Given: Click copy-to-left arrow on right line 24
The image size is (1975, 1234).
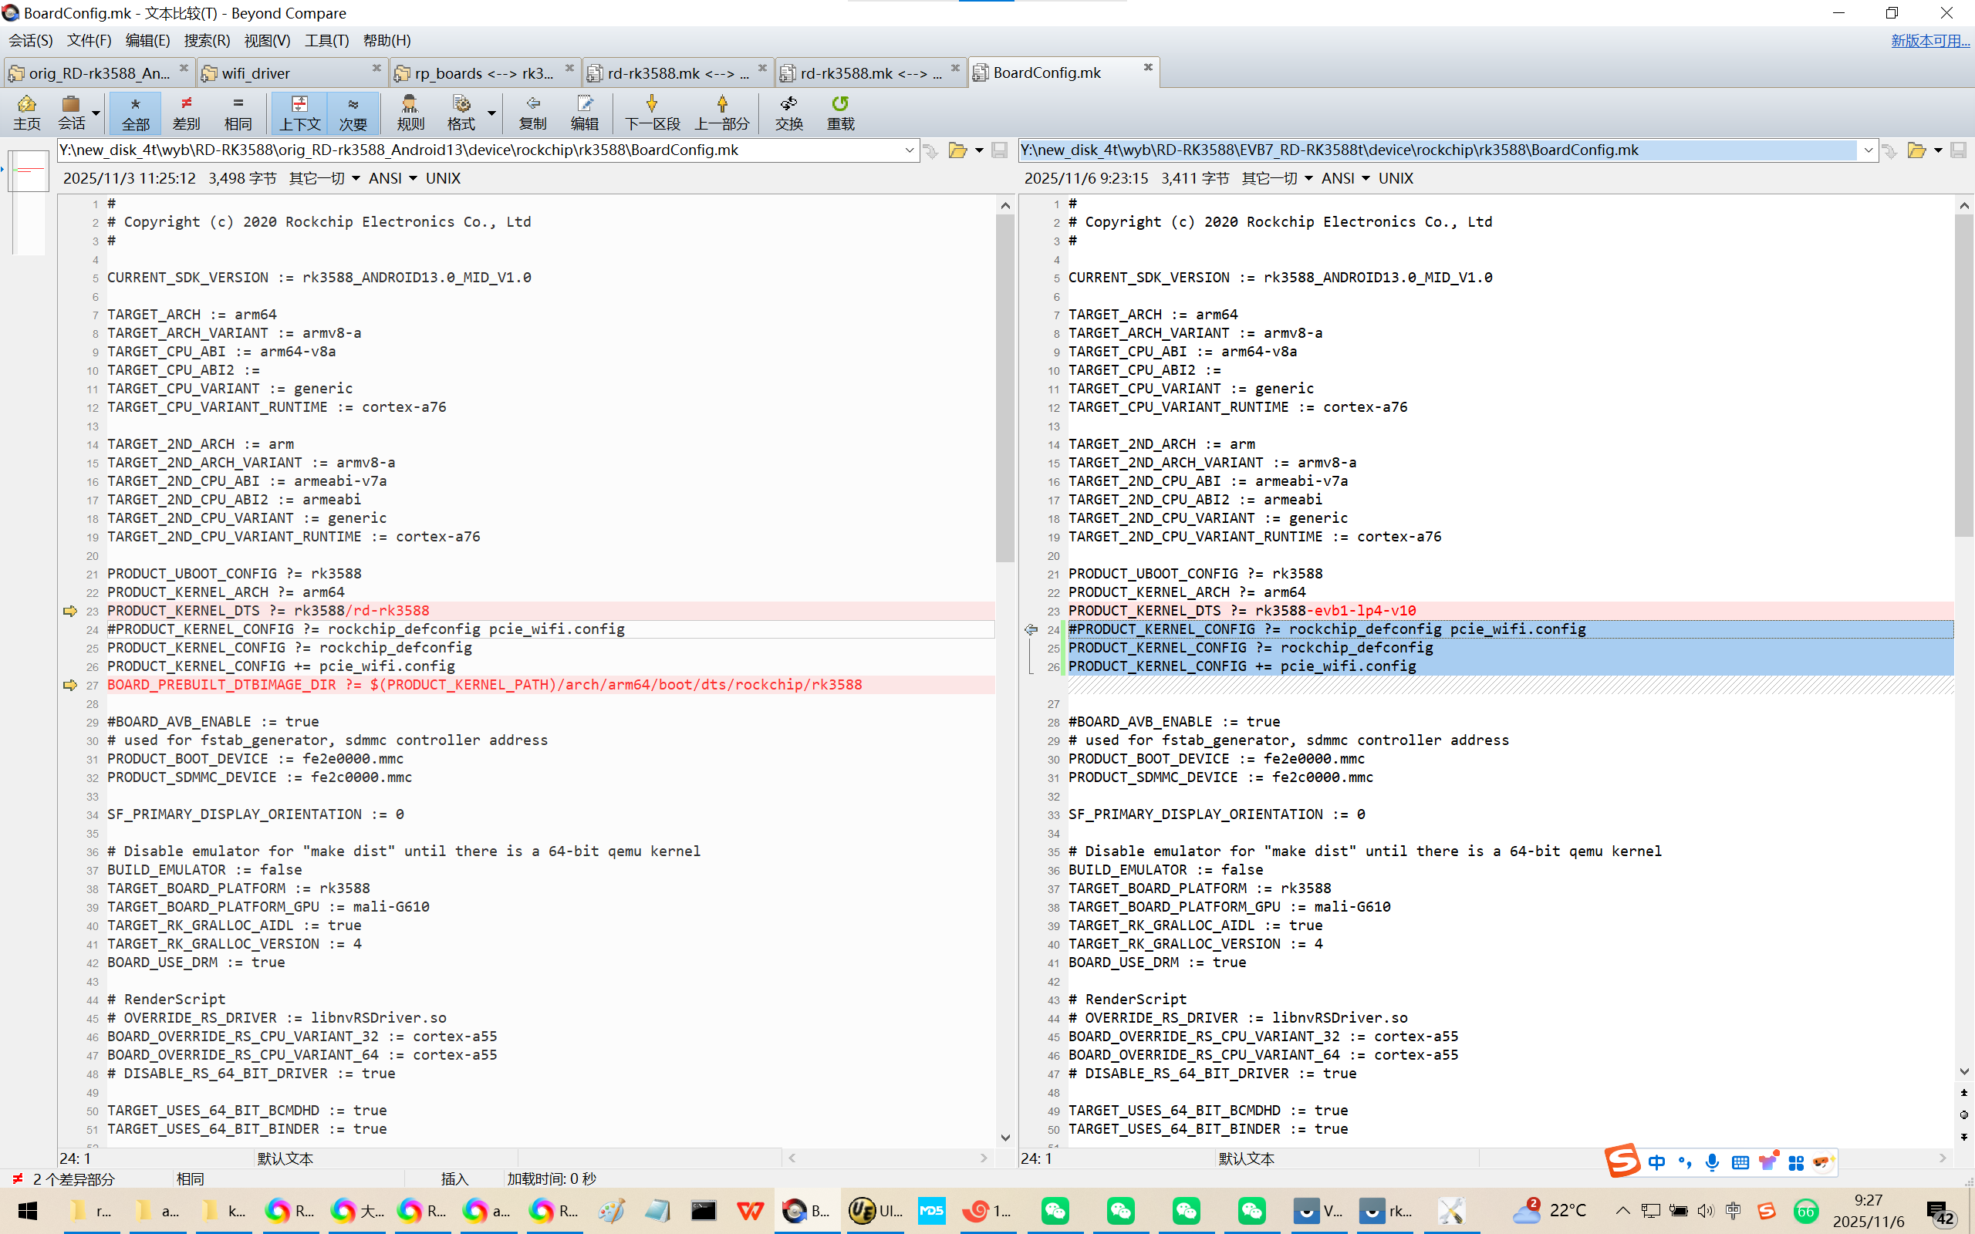Looking at the screenshot, I should pos(1031,629).
